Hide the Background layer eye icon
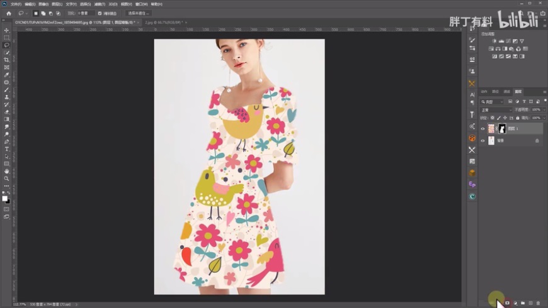The image size is (548, 308). [x=483, y=141]
